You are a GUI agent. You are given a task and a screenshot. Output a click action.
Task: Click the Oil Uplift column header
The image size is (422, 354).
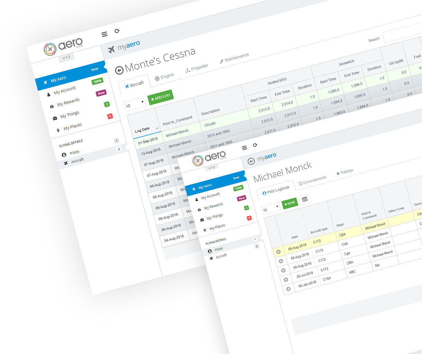[x=396, y=62]
